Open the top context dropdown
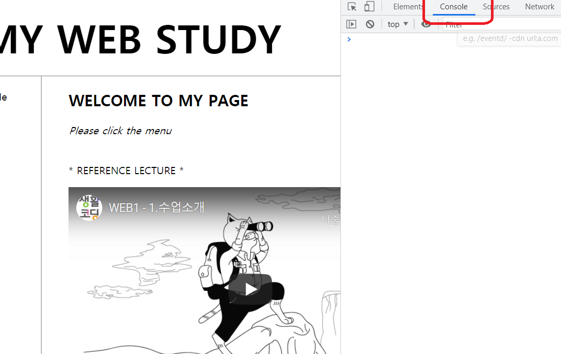Screen dimensions: 561x354 click(398, 24)
